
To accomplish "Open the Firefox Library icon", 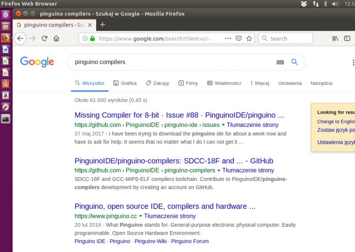I will coord(335,39).
